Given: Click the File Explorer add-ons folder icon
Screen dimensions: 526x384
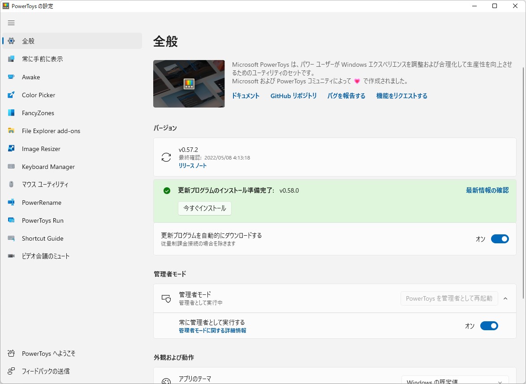Looking at the screenshot, I should [x=11, y=131].
